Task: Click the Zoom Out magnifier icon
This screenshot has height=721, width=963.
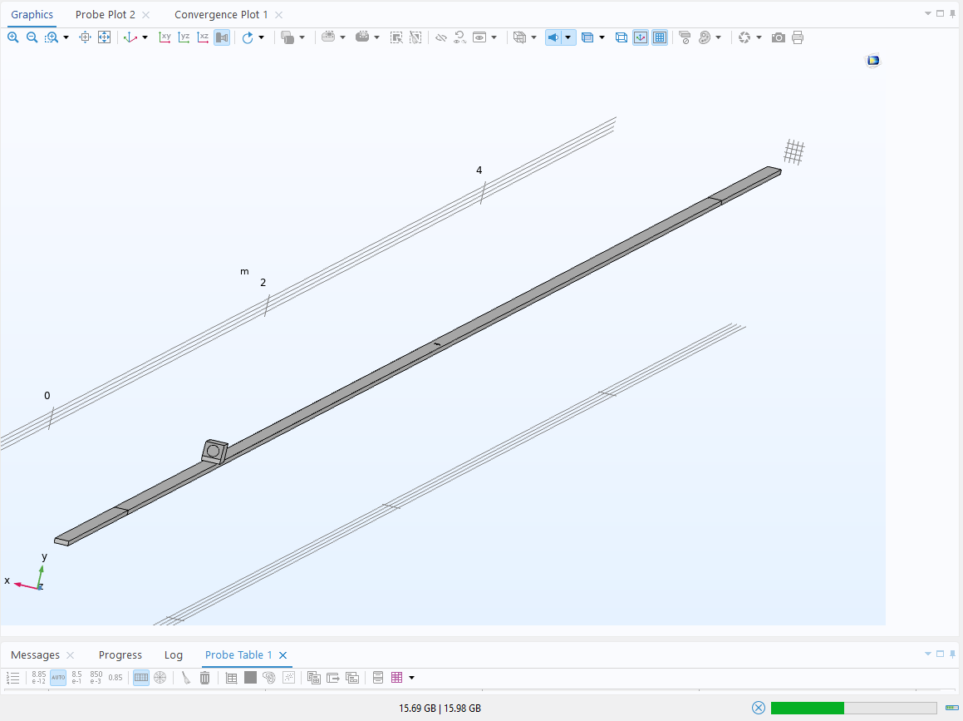Action: coord(32,37)
